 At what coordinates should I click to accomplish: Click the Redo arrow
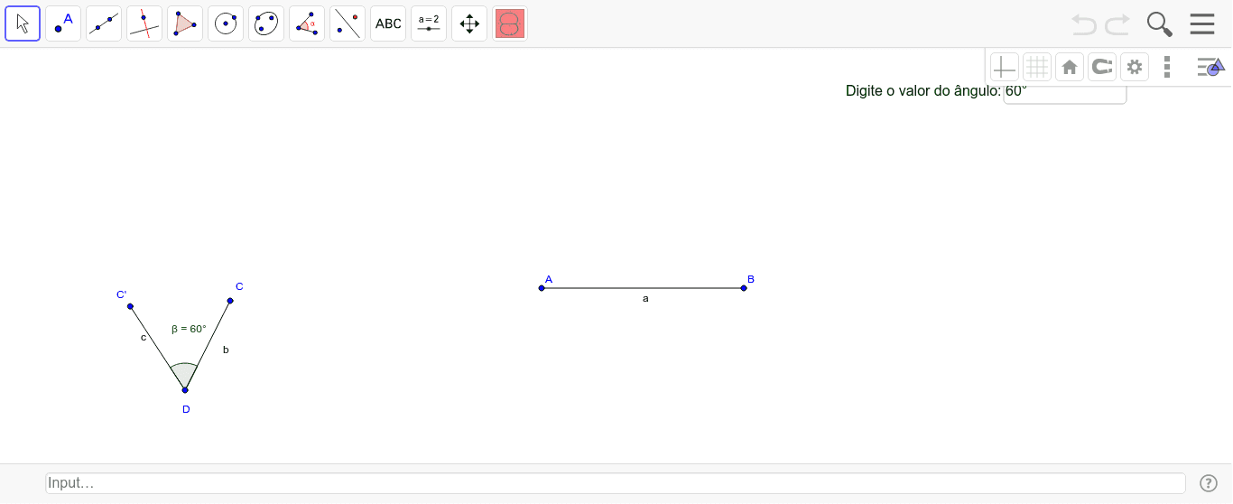[1117, 24]
